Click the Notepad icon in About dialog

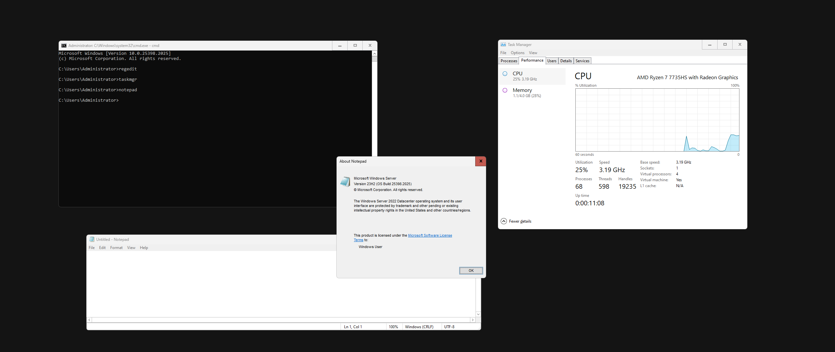click(345, 182)
